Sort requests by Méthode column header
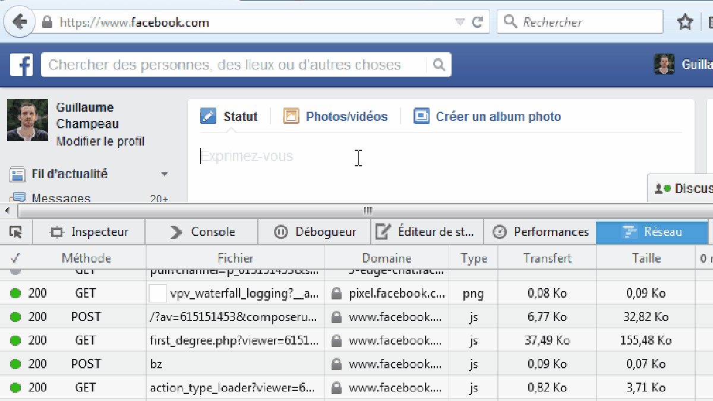The width and height of the screenshot is (713, 401). tap(86, 258)
